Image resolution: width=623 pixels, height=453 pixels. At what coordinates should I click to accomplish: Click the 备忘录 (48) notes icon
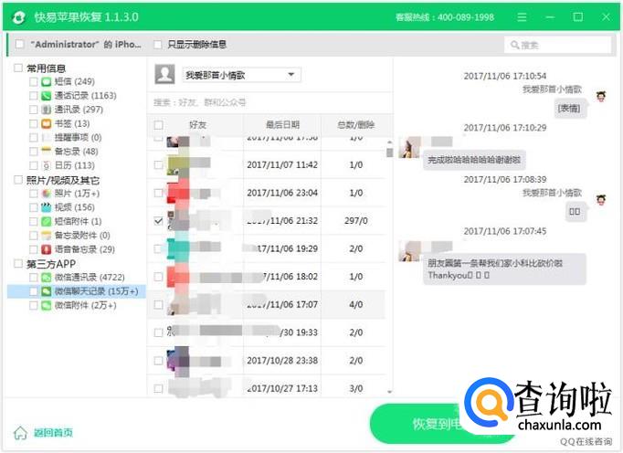(47, 152)
